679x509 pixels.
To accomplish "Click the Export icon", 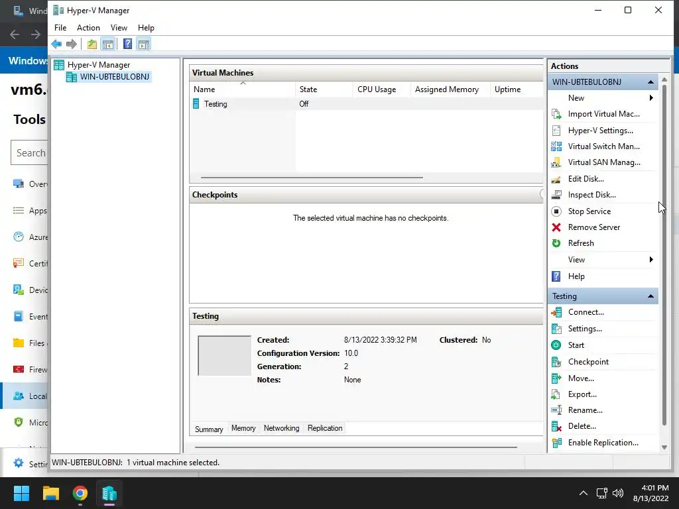I will [x=556, y=394].
